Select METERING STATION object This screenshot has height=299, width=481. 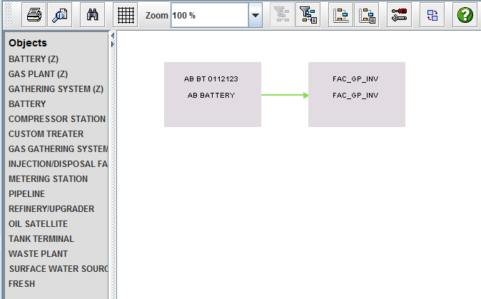point(48,179)
